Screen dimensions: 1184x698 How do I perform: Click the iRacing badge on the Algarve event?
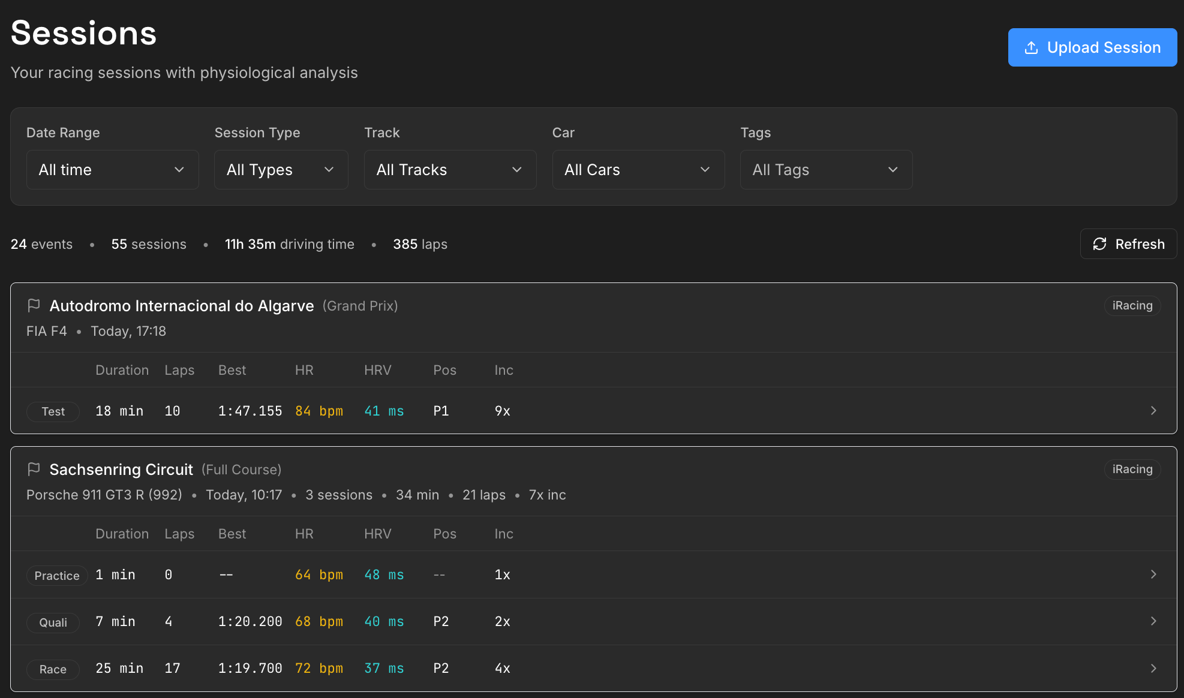point(1132,306)
